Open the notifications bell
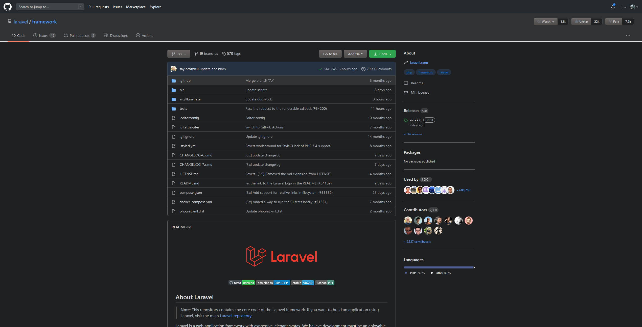The width and height of the screenshot is (642, 327). (x=613, y=7)
